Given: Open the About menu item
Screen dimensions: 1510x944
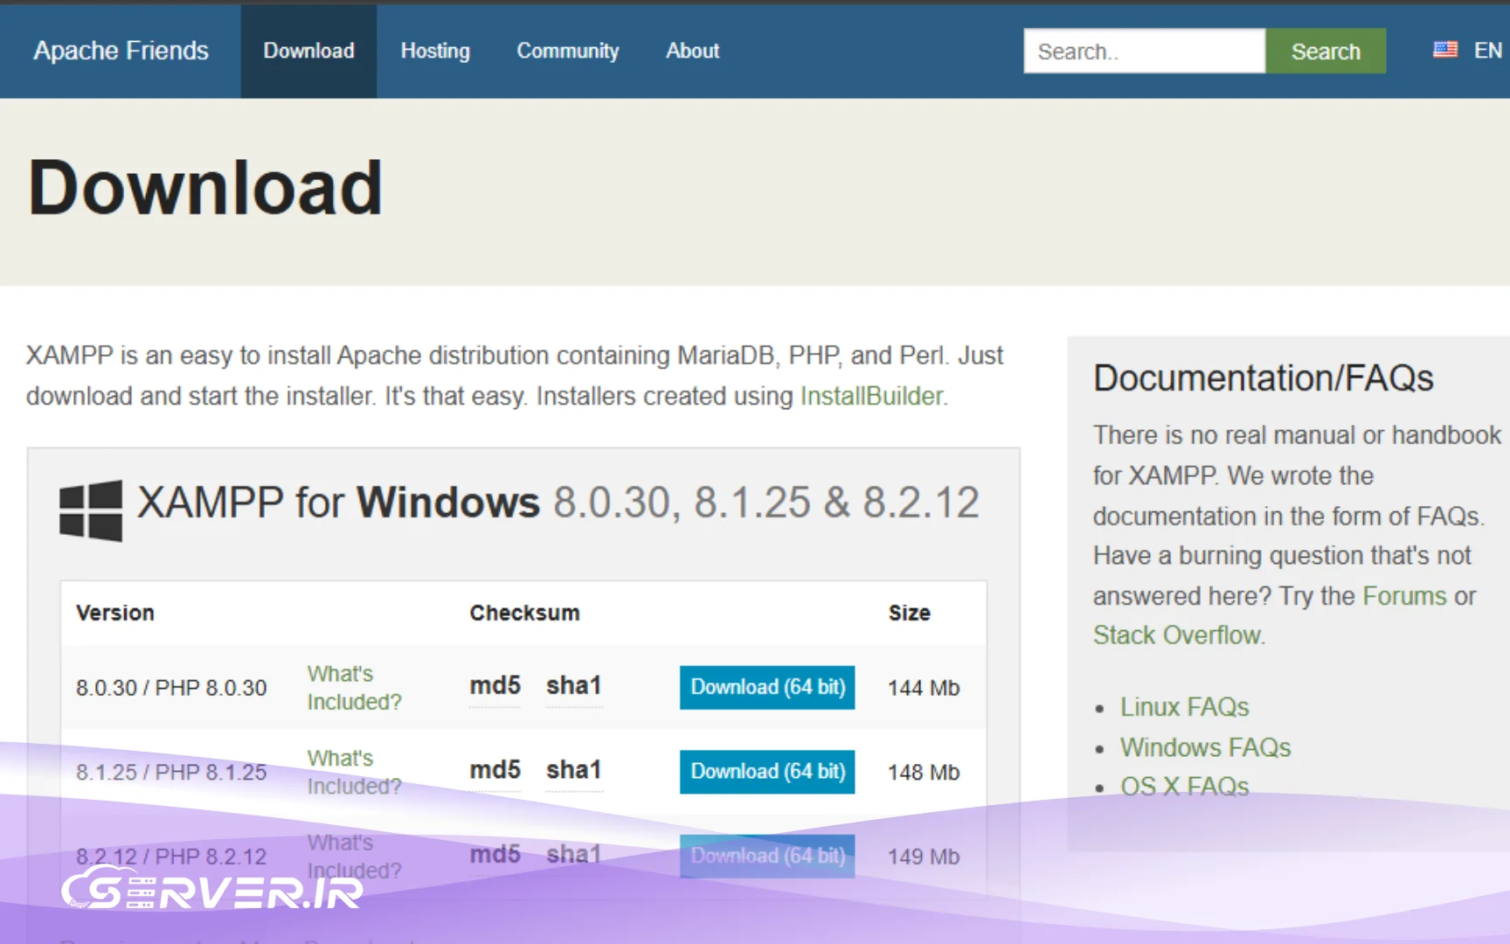Looking at the screenshot, I should click(693, 51).
